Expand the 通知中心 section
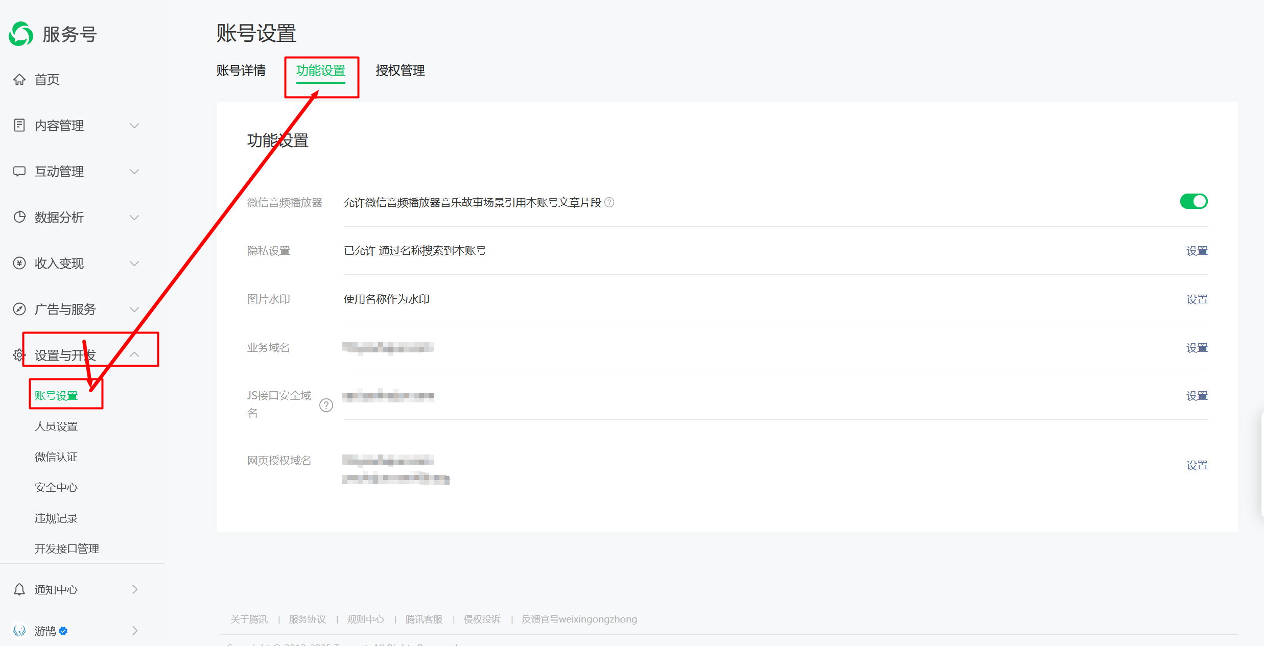 pos(134,589)
